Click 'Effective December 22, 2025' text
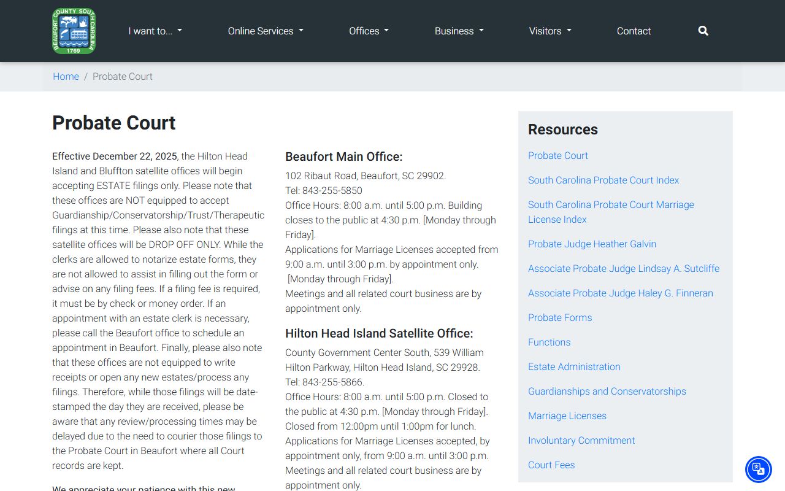785x491 pixels. (x=115, y=156)
